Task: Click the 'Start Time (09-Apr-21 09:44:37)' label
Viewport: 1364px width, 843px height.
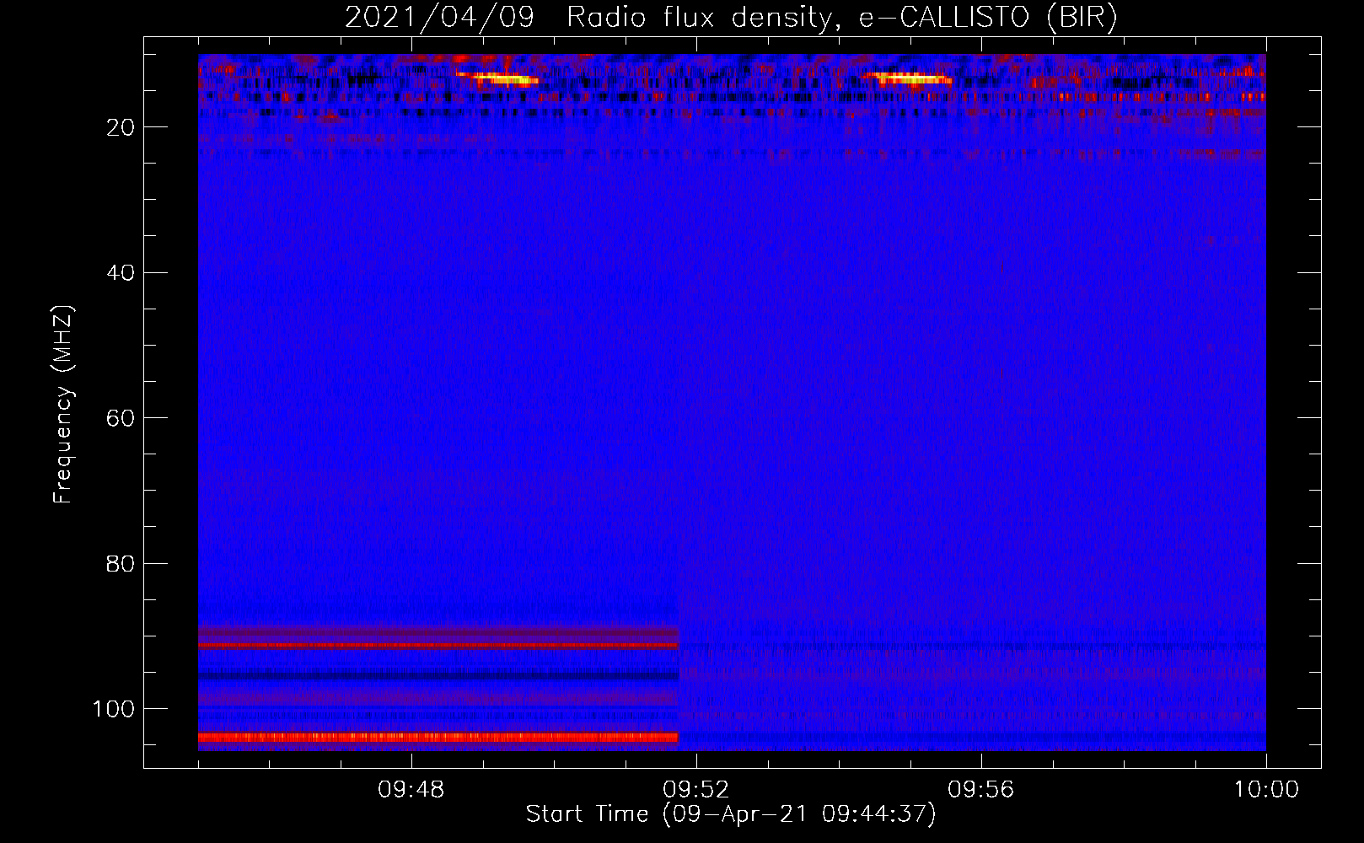Action: tap(731, 814)
